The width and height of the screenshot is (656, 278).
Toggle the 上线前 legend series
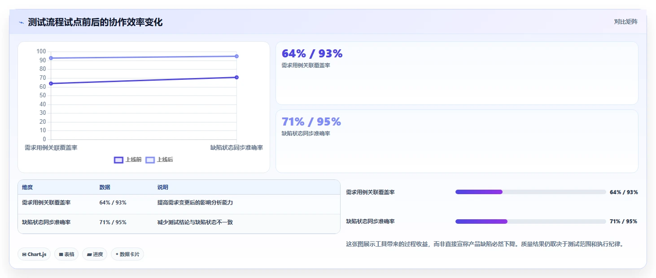(128, 160)
